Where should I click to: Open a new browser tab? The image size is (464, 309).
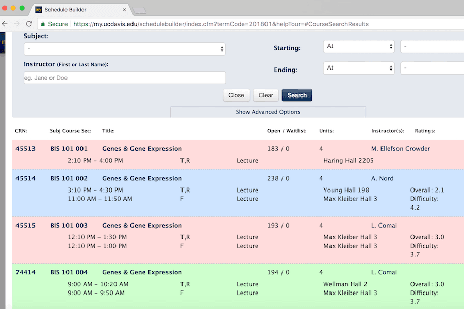tap(139, 10)
